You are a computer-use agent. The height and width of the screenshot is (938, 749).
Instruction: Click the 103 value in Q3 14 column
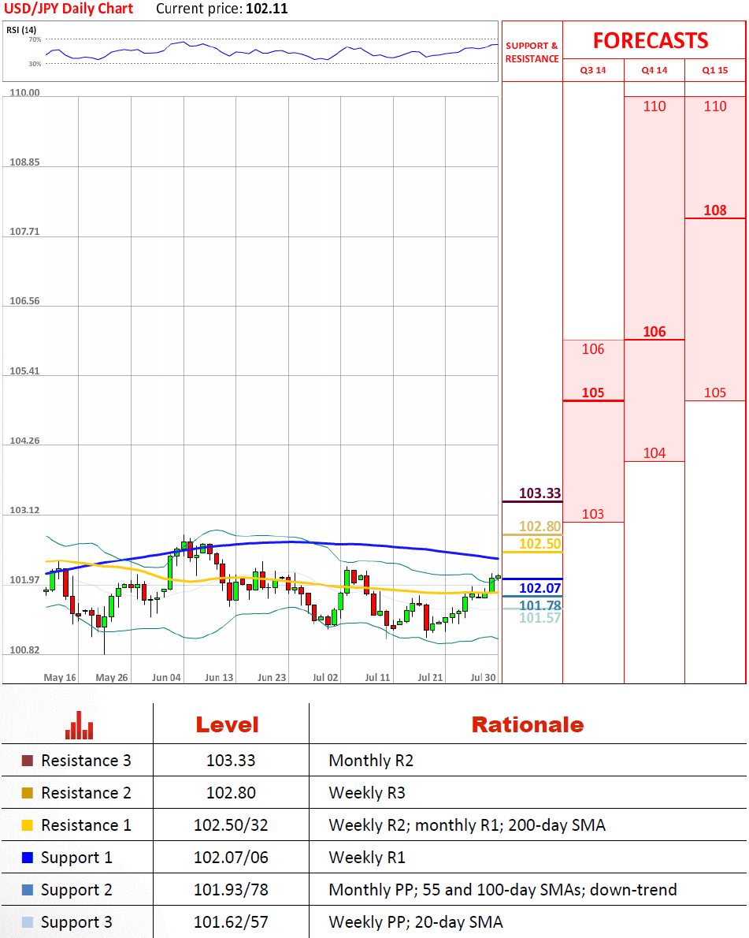(593, 514)
